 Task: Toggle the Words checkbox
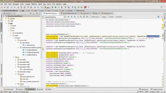coord(108,17)
